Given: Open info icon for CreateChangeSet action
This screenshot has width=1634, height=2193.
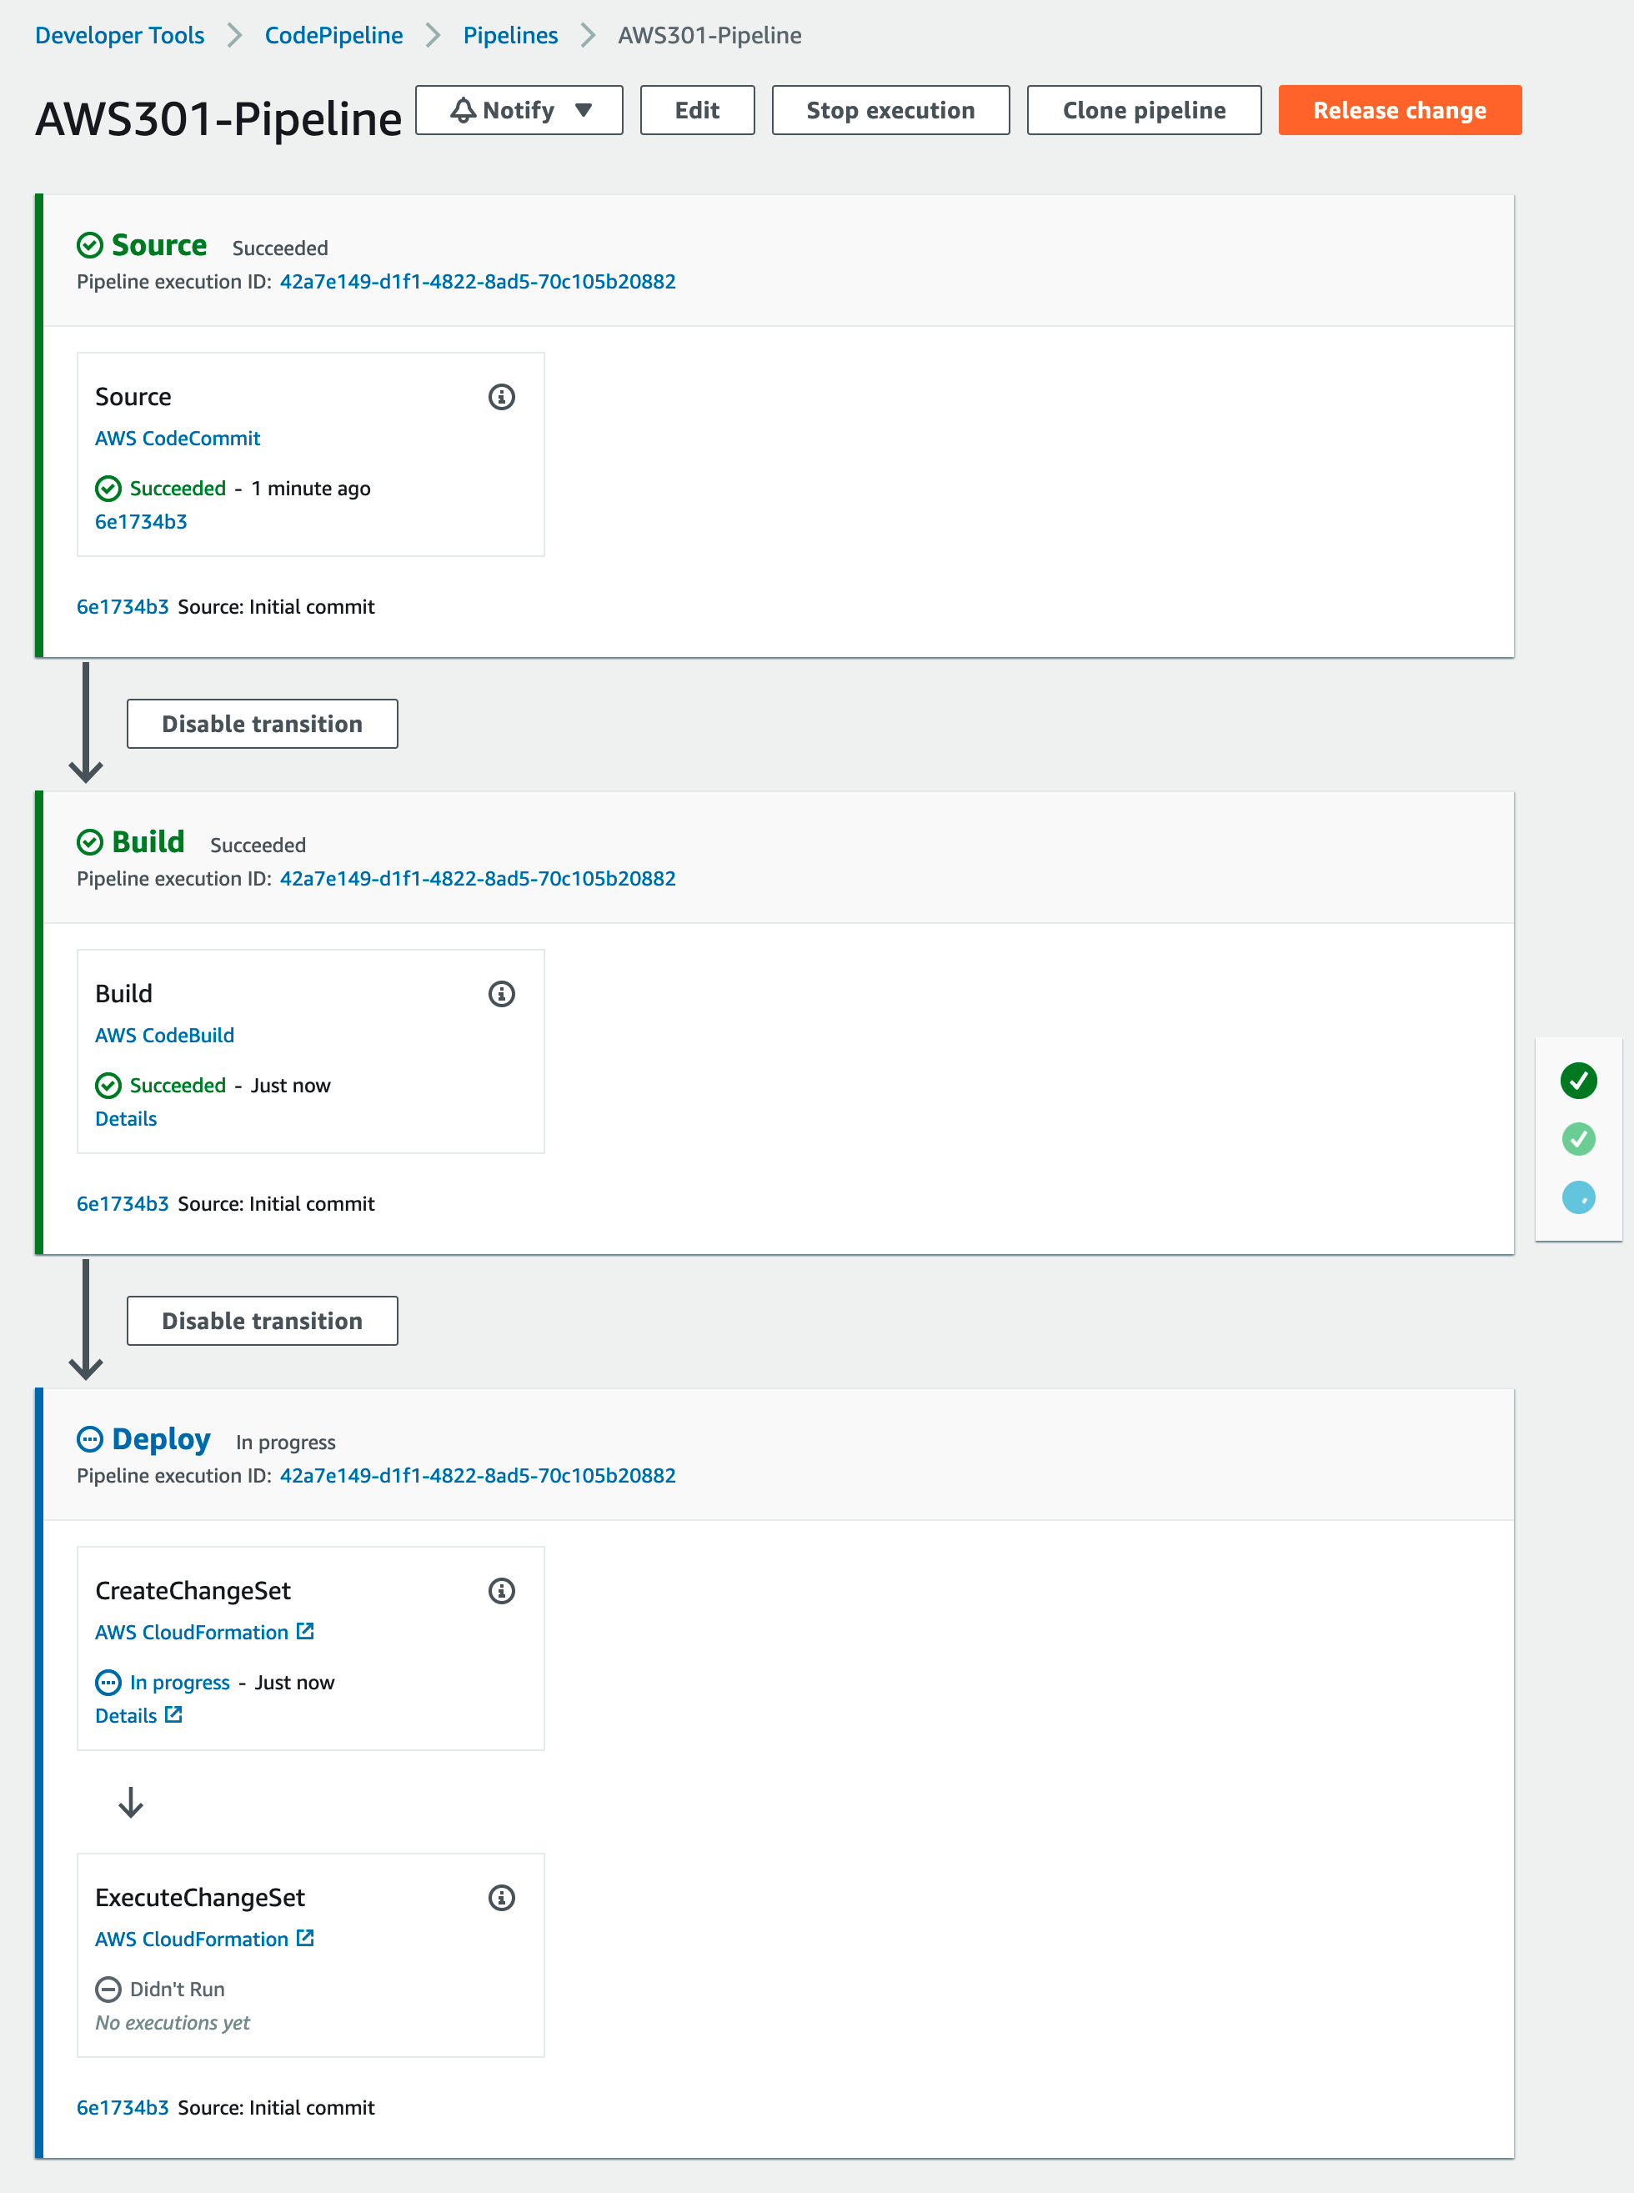Looking at the screenshot, I should [502, 1591].
